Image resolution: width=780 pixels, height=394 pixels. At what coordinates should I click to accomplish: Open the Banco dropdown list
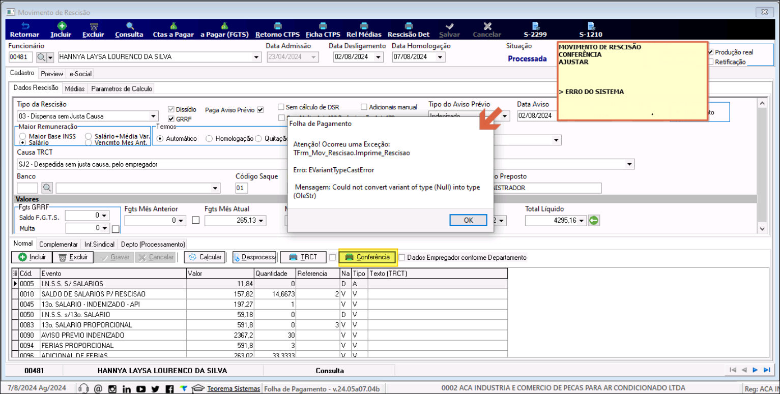pos(215,188)
